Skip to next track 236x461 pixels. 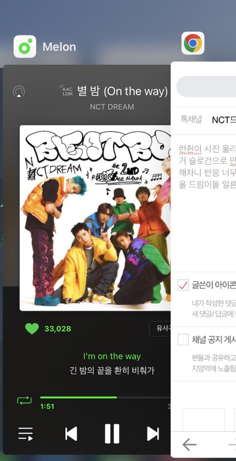click(153, 434)
